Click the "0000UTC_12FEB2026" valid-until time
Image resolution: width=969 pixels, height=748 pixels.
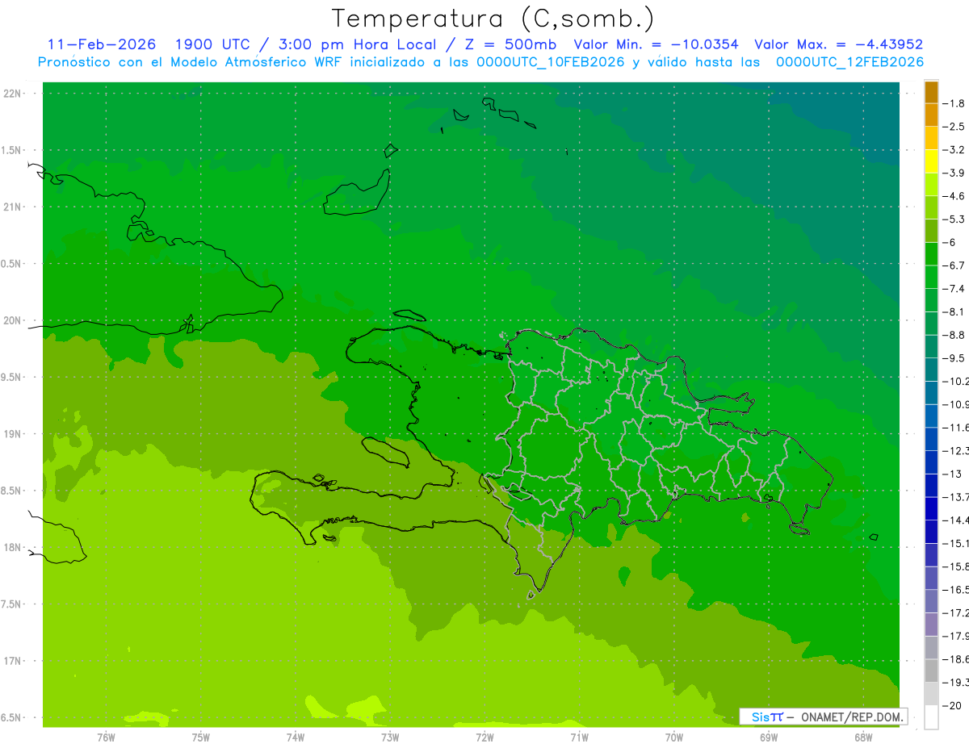[x=849, y=62]
